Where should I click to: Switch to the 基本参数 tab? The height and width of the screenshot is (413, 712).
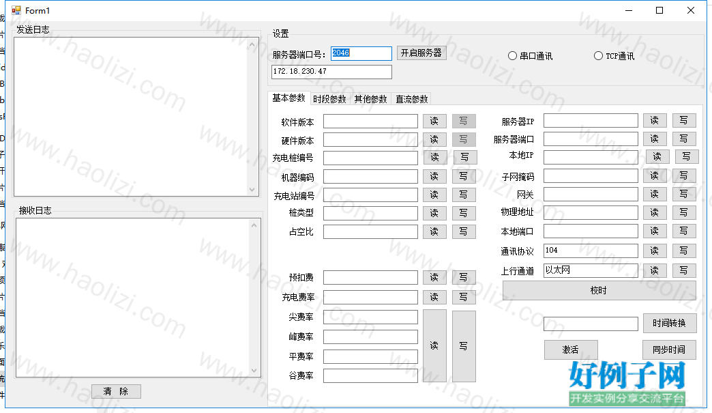pyautogui.click(x=288, y=98)
